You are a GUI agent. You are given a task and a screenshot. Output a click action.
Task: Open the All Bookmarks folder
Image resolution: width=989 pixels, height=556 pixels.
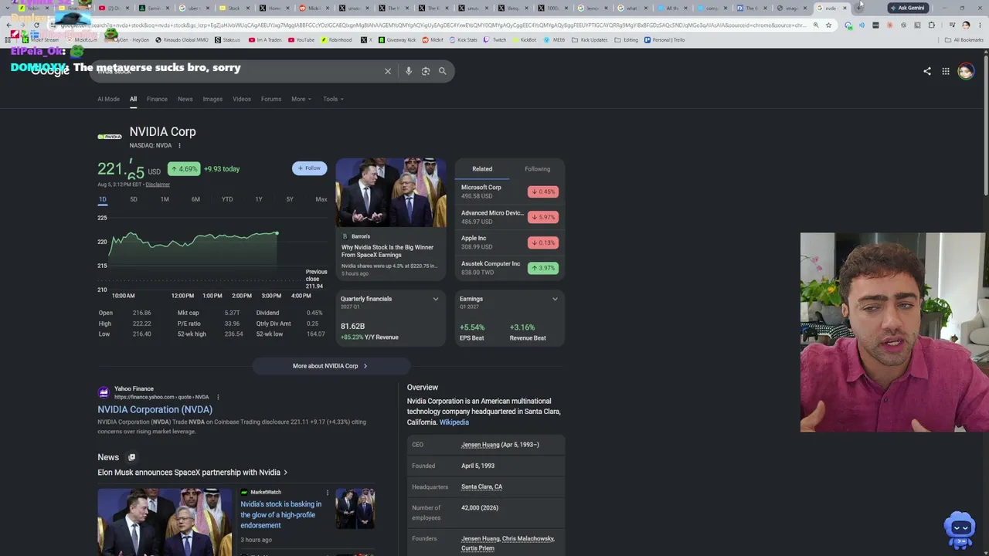964,40
